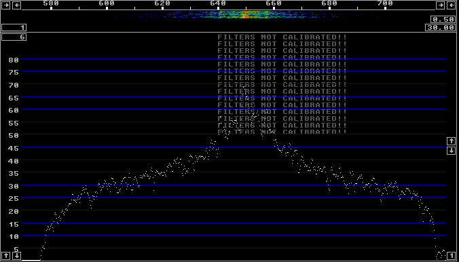The width and height of the screenshot is (459, 262).
Task: Click the 80 dB level label
Action: [14, 60]
